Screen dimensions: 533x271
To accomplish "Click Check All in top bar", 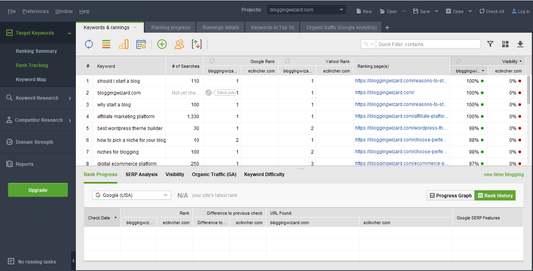I will pos(492,11).
